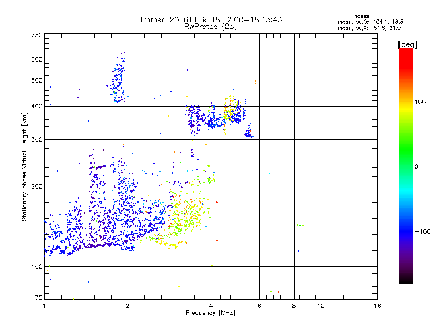Click the 'Stationary phase Virtual Height [km]' axis label
The width and height of the screenshot is (444, 333).
point(24,167)
